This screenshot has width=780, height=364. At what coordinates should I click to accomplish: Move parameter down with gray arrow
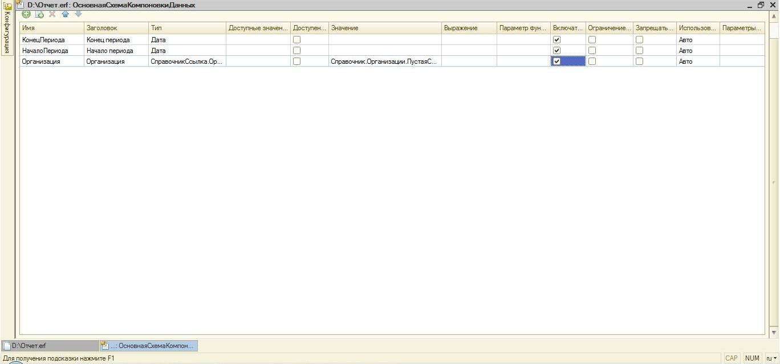pos(78,14)
